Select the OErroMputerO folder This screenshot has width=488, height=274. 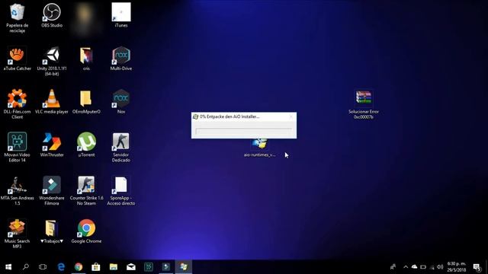click(x=86, y=101)
